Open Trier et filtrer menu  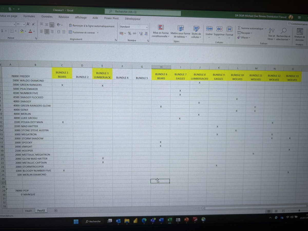point(271,34)
